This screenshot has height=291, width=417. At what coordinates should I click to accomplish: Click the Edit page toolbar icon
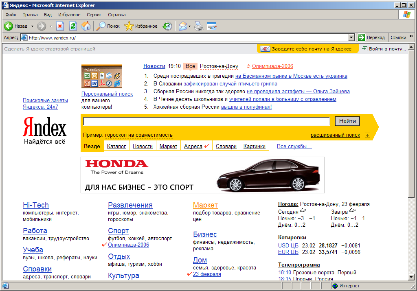[212, 26]
